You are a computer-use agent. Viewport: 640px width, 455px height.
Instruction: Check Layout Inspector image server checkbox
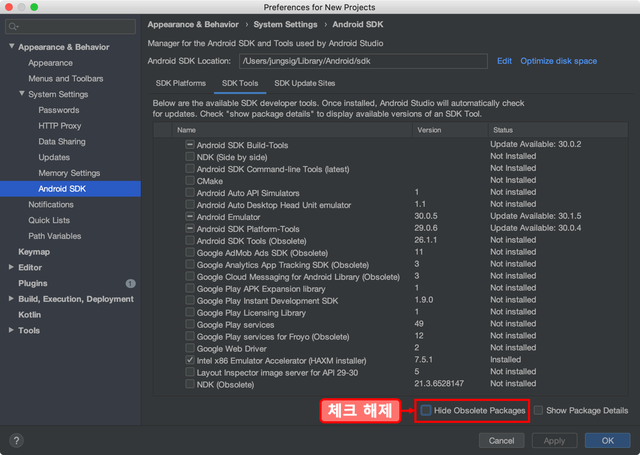tap(190, 372)
